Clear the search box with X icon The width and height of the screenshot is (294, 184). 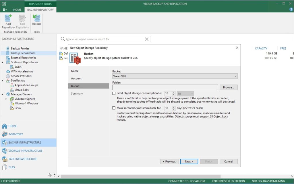pyautogui.click(x=147, y=39)
